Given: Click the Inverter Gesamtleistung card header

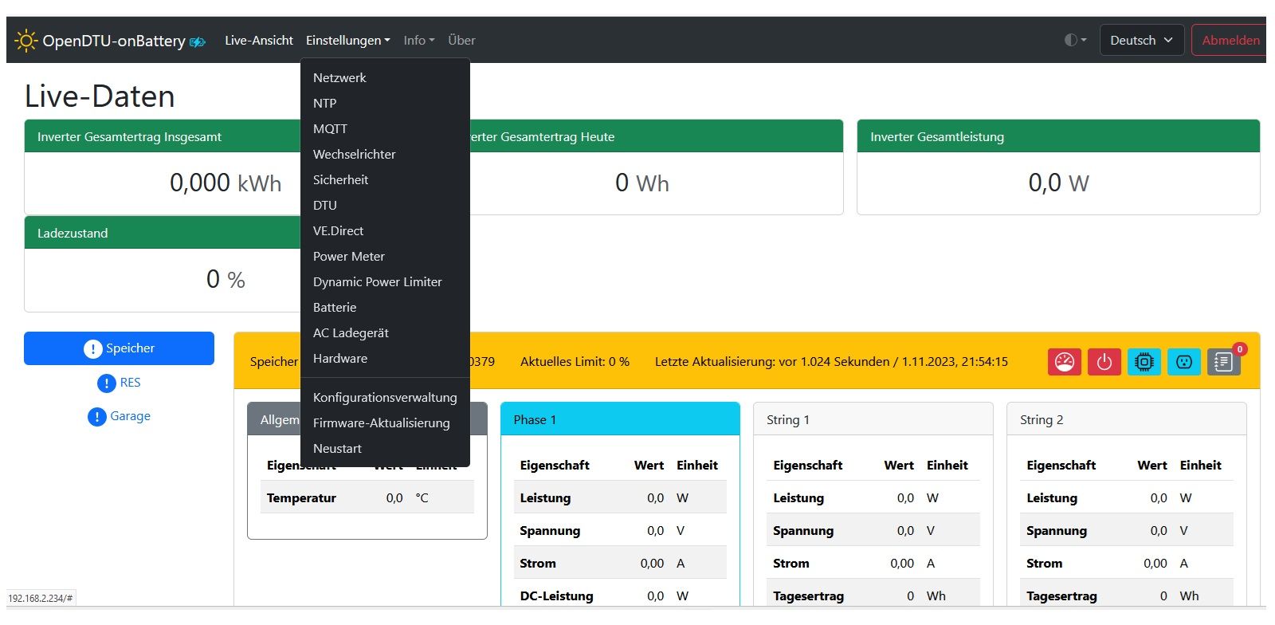Looking at the screenshot, I should click(1058, 136).
